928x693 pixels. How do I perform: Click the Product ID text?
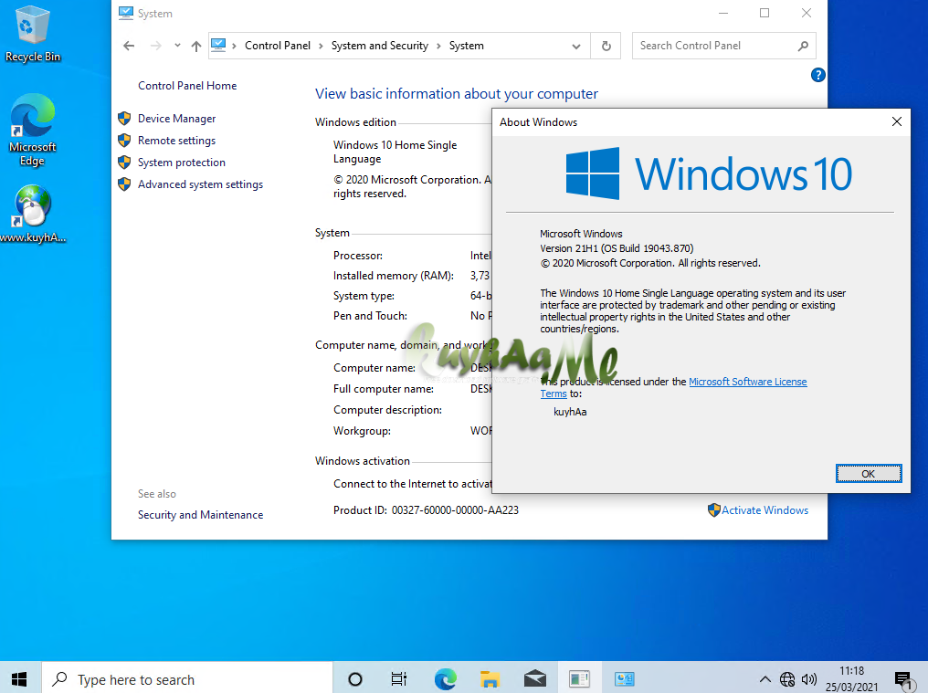pos(426,510)
